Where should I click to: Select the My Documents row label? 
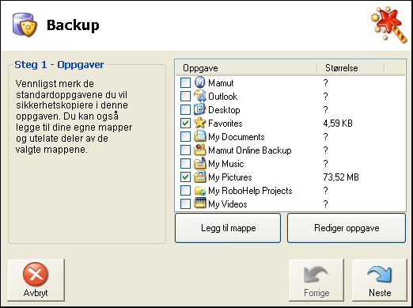click(237, 137)
